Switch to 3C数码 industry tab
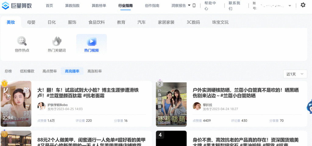Screen dimensions: 312x146 coord(193,22)
